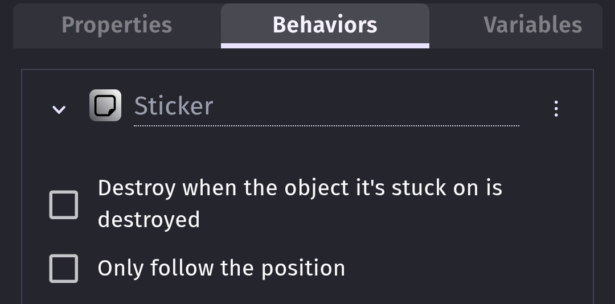This screenshot has width=615, height=304.
Task: Collapse the Sticker behavior section
Action: (59, 109)
